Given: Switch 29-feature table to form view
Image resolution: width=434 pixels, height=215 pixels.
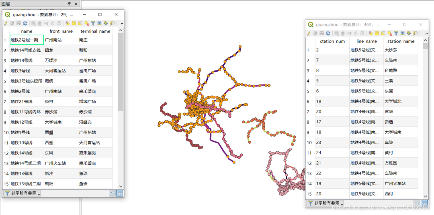Looking at the screenshot, I should pyautogui.click(x=113, y=193).
